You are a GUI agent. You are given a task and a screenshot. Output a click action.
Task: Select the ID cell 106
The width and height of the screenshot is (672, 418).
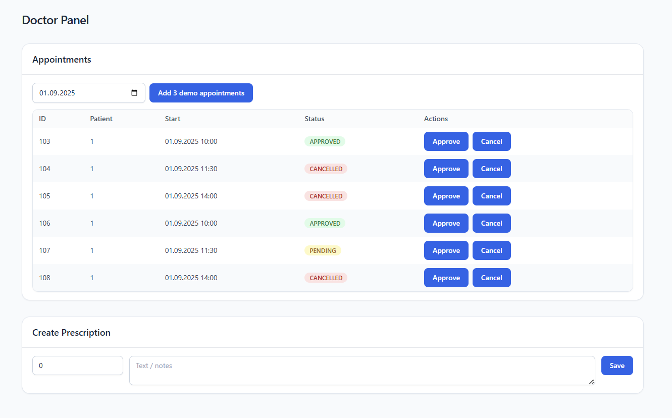pyautogui.click(x=44, y=223)
